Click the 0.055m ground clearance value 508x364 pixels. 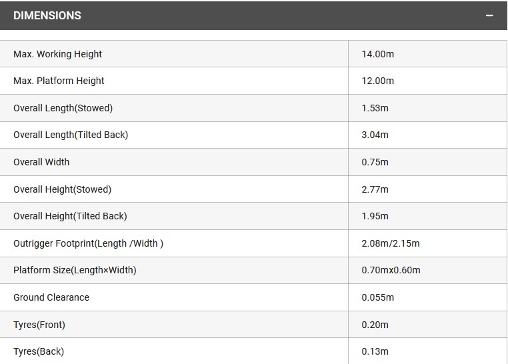point(378,297)
